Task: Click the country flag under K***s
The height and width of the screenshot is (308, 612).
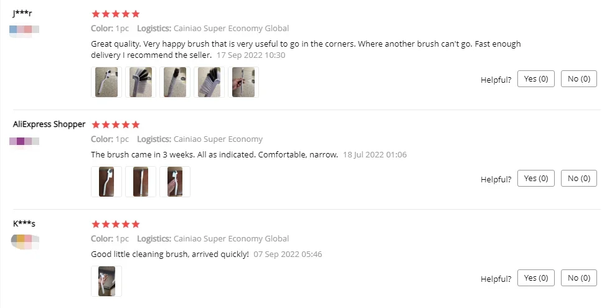Action: 24,241
